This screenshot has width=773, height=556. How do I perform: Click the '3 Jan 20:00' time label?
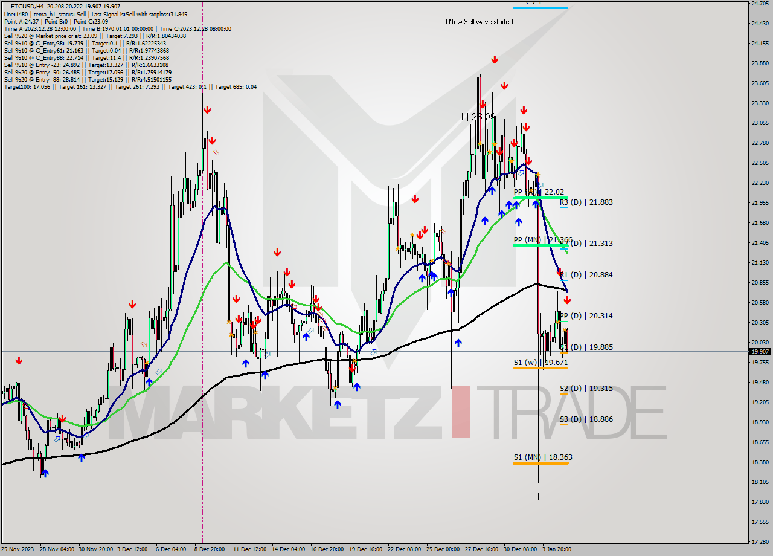tap(557, 549)
